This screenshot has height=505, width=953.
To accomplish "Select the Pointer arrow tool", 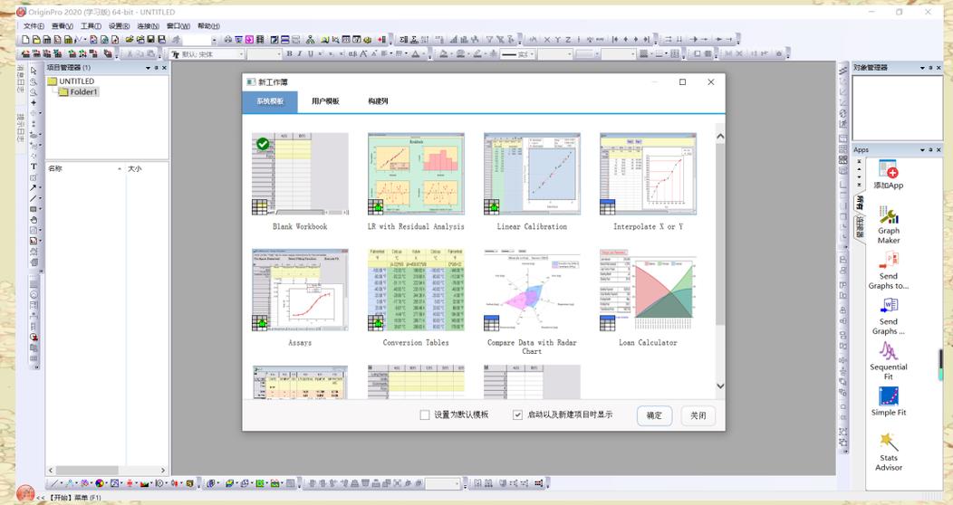I will [x=34, y=71].
